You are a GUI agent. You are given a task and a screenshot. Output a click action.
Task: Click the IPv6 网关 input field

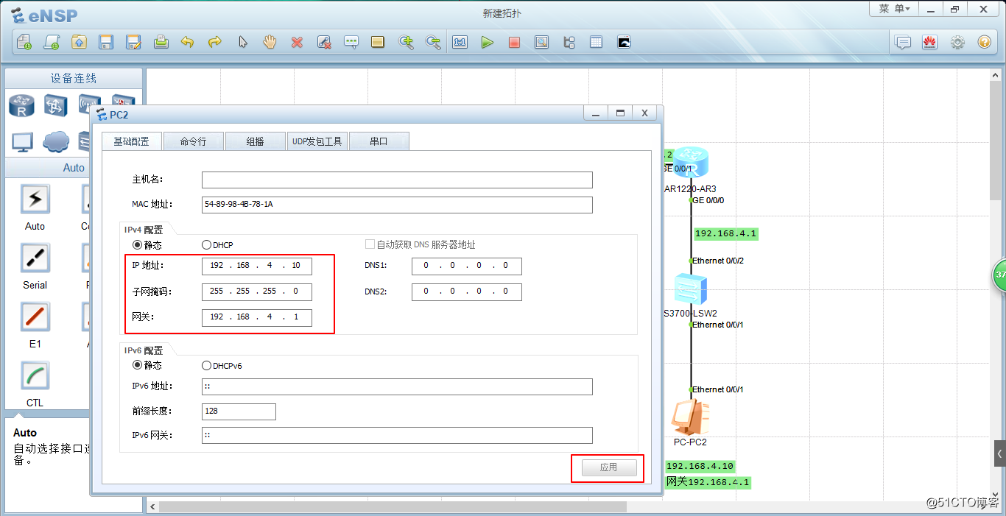tap(397, 435)
